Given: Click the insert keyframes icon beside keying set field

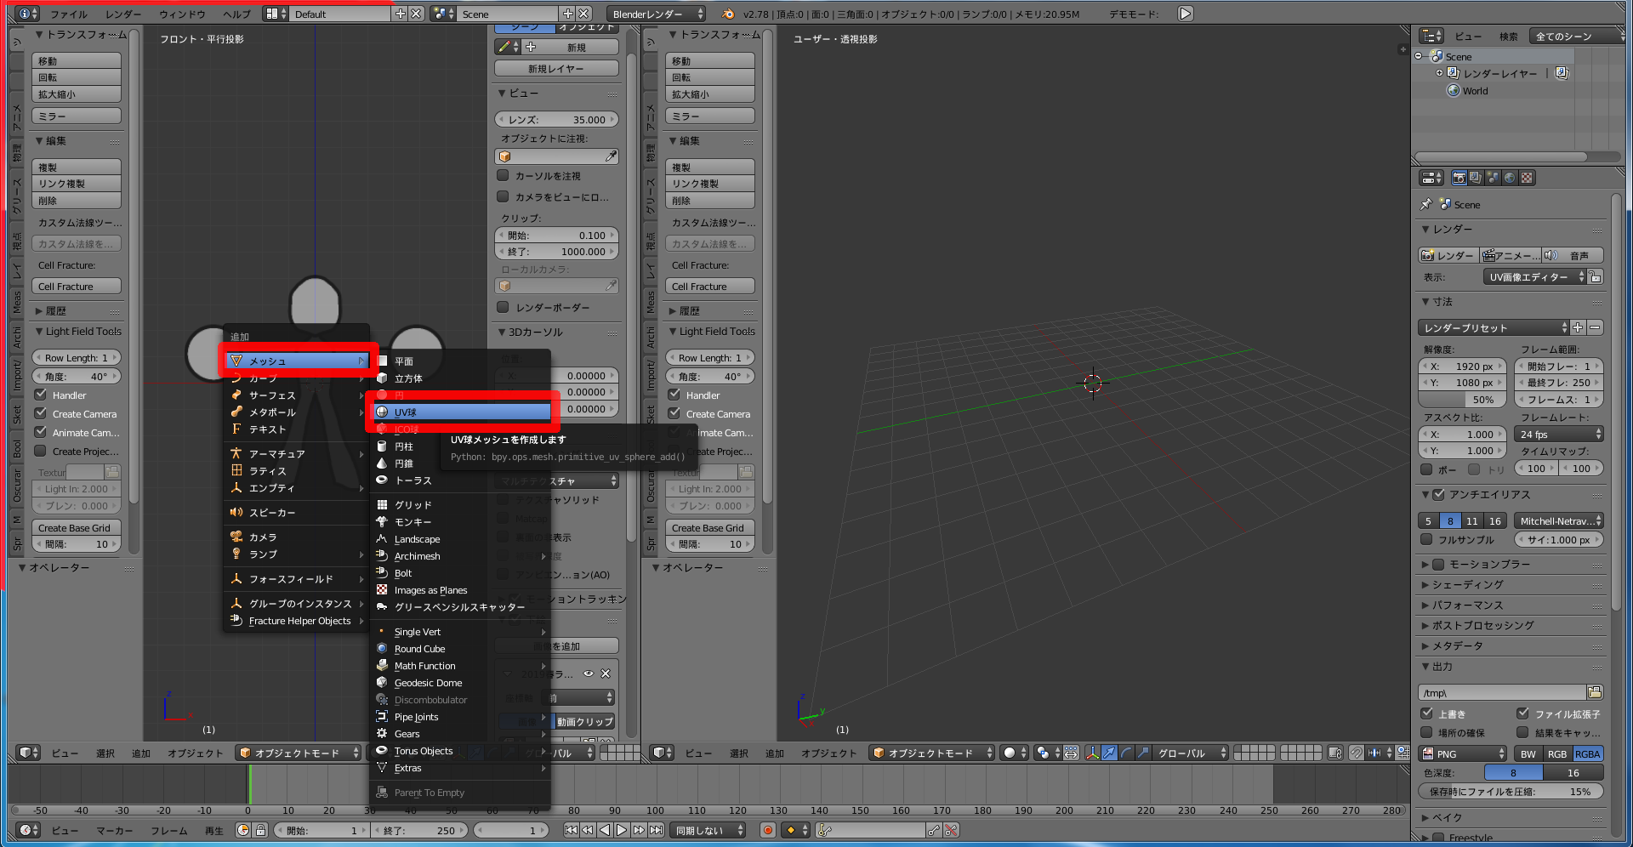Looking at the screenshot, I should (x=934, y=830).
